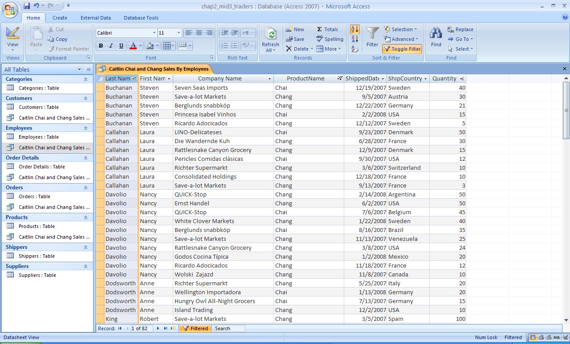Image resolution: width=570 pixels, height=344 pixels.
Task: Open the View button in Views group
Action: [x=13, y=40]
